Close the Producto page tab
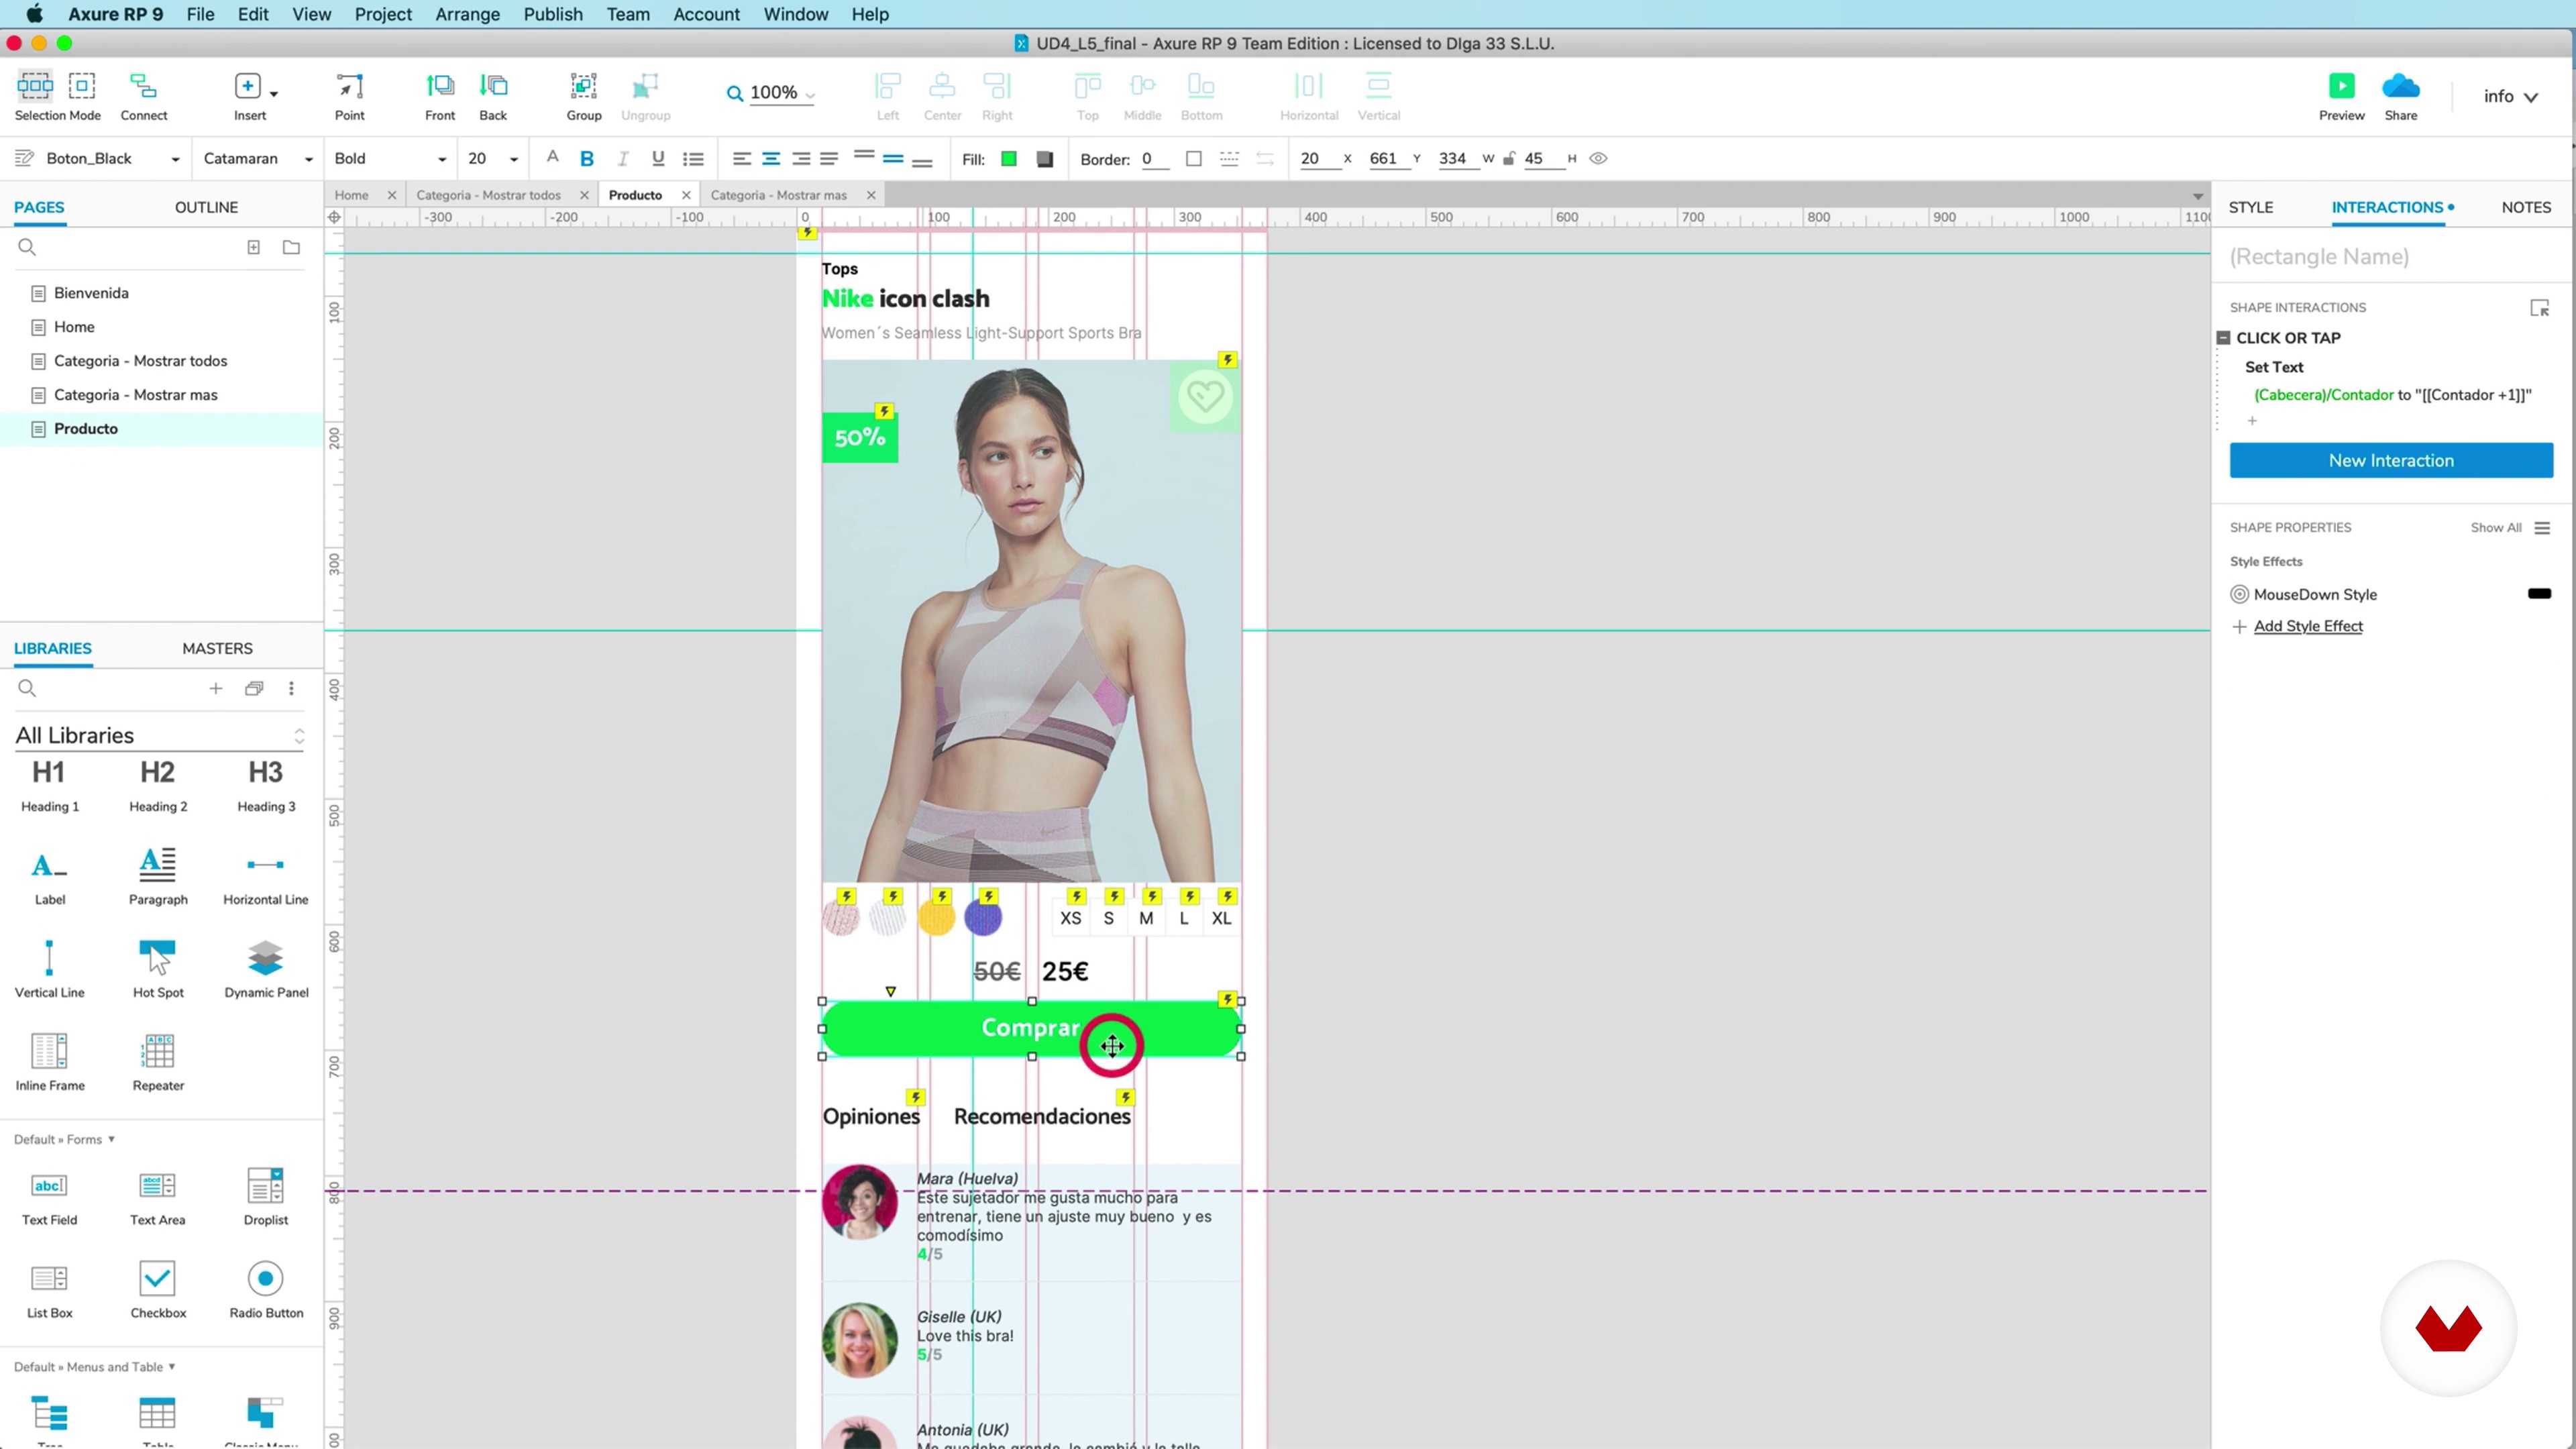 pos(686,195)
